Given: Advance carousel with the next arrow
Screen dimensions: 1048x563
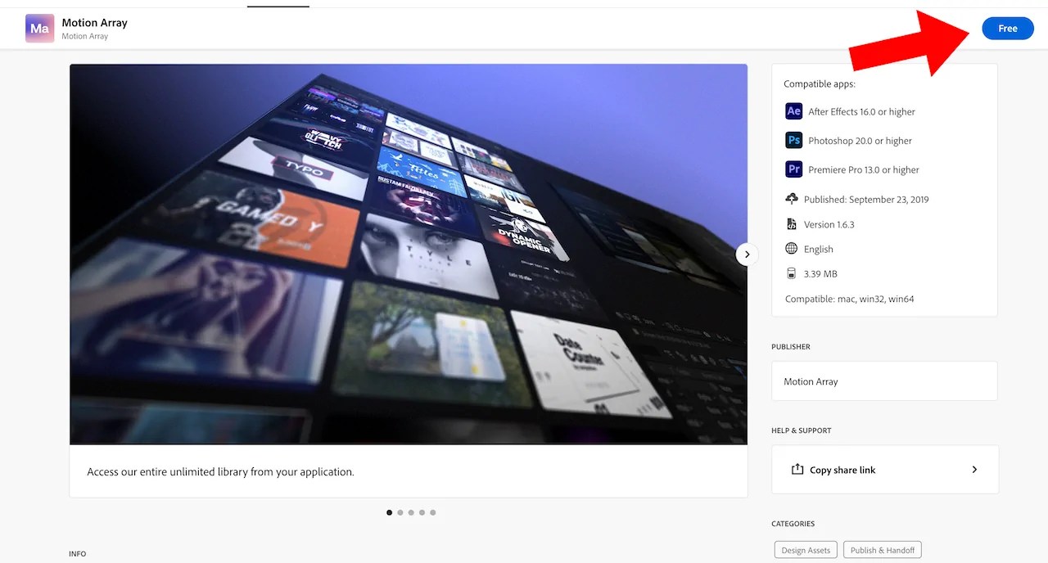Looking at the screenshot, I should [747, 254].
